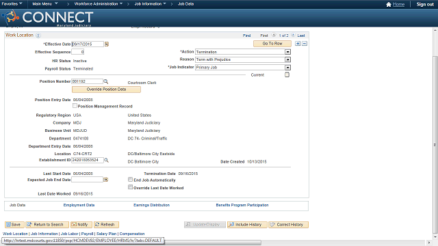Viewport: 438px width, 246px height.
Task: Expand Workforce Administration breadcrumb menu
Action: click(x=99, y=4)
